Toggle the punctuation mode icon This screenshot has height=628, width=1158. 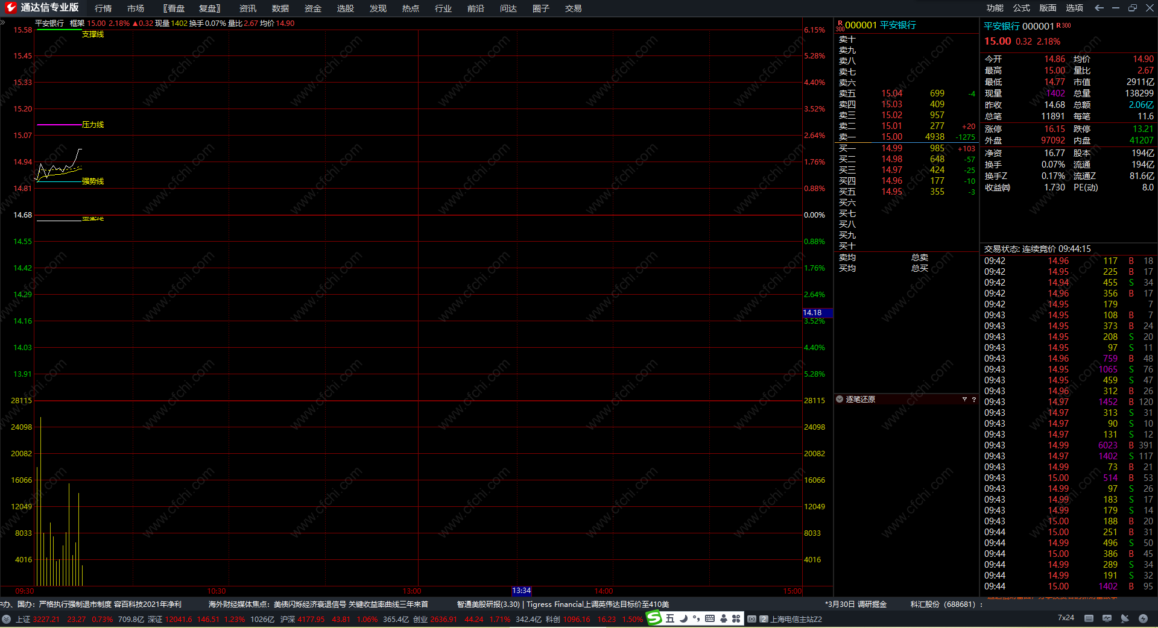(x=697, y=618)
